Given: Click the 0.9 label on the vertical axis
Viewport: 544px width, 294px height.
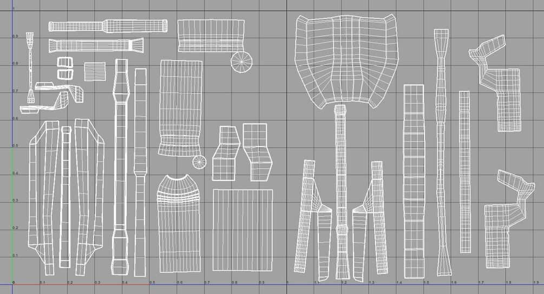Looking at the screenshot, I should click(16, 36).
